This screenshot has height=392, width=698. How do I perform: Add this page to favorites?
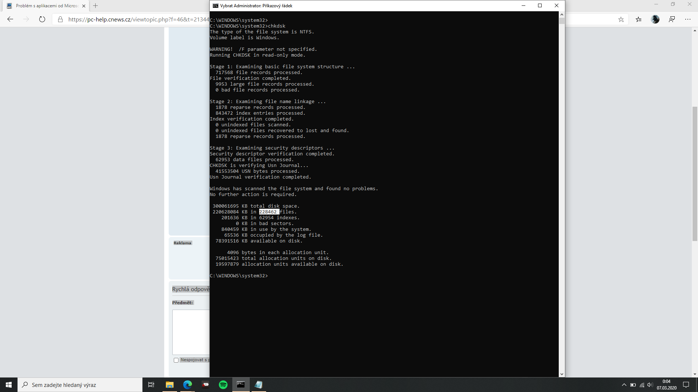pos(621,20)
